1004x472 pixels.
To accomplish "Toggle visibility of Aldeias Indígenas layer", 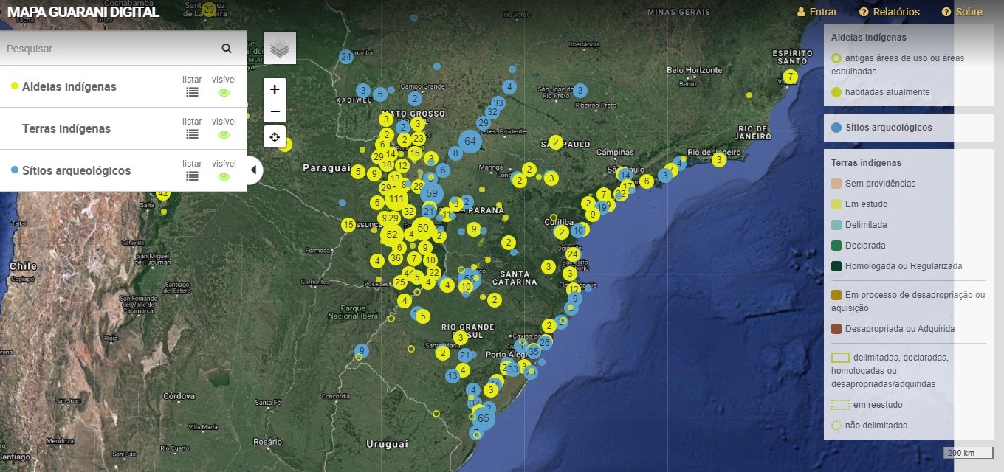I will (x=224, y=92).
